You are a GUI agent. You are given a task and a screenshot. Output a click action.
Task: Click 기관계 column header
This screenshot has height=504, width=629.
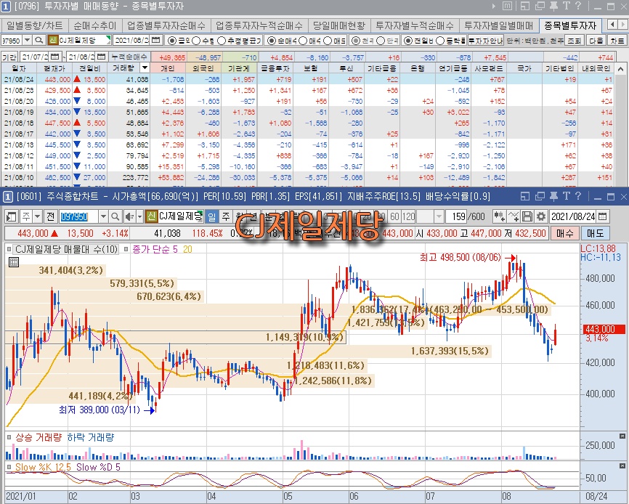[x=239, y=68]
